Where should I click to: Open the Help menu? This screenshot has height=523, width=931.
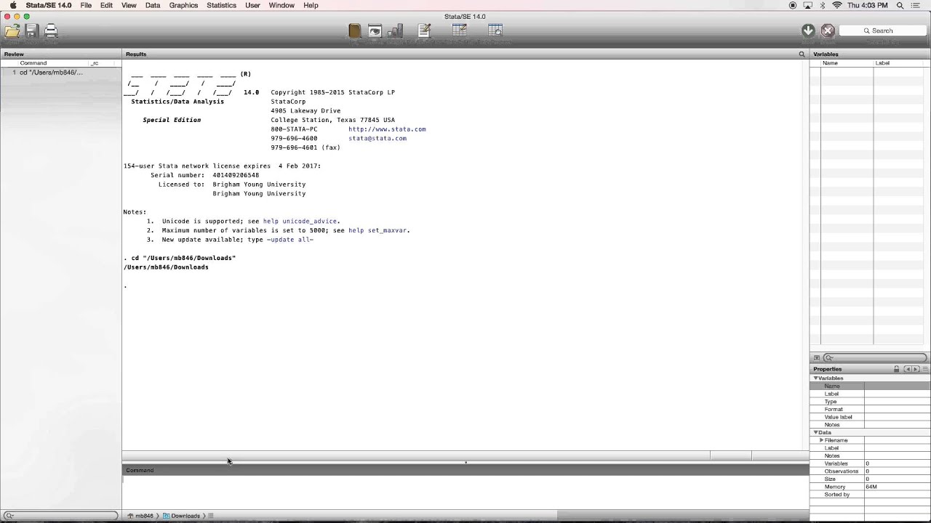311,5
